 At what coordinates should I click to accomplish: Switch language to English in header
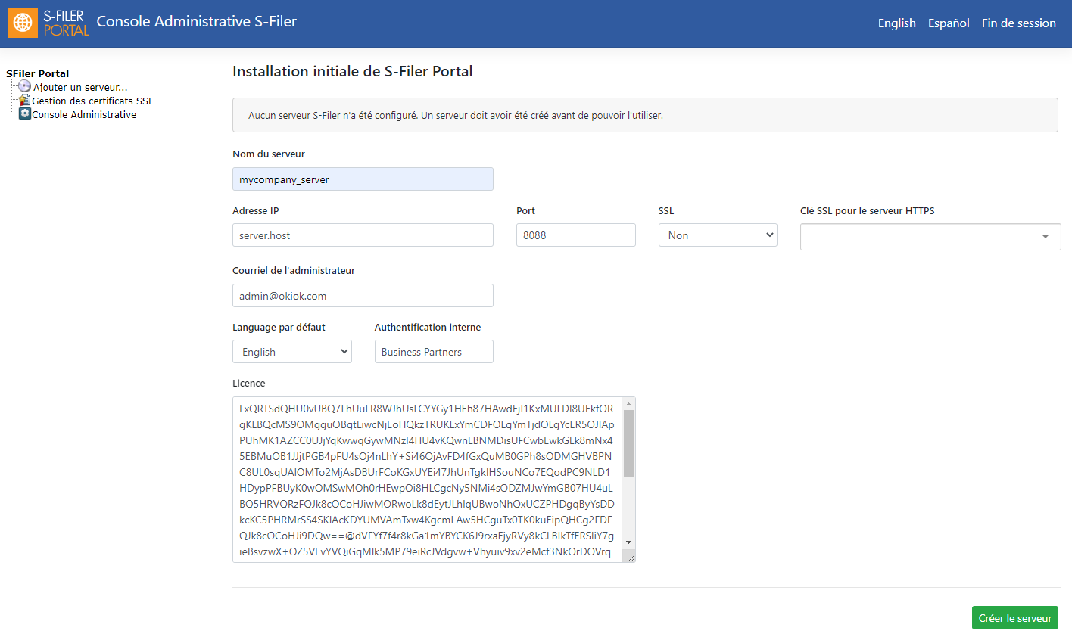pos(896,23)
